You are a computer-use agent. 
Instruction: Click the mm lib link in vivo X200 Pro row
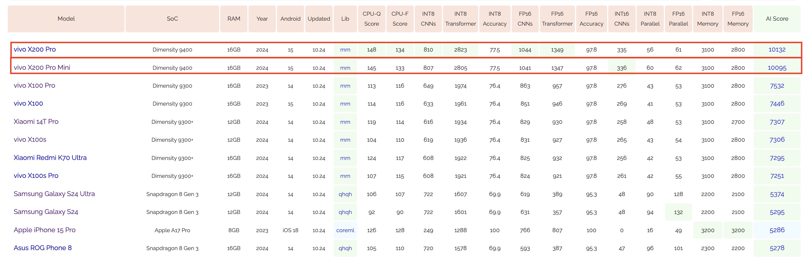click(345, 50)
